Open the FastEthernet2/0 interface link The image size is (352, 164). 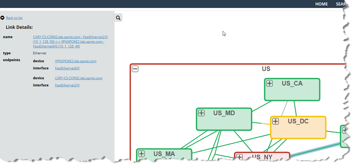click(67, 85)
